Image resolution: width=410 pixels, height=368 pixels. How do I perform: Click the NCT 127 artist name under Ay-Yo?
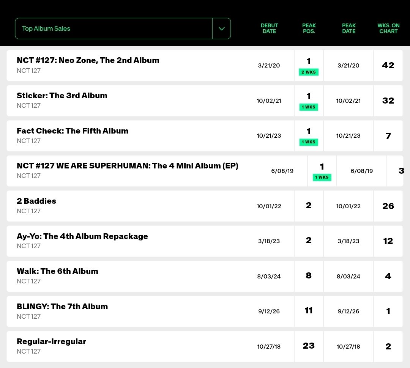pos(28,246)
